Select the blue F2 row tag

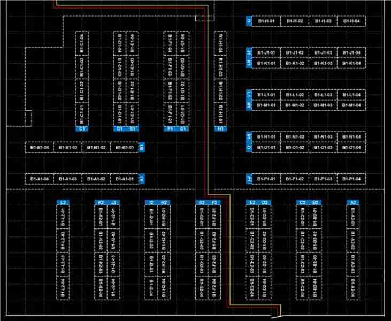point(214,203)
